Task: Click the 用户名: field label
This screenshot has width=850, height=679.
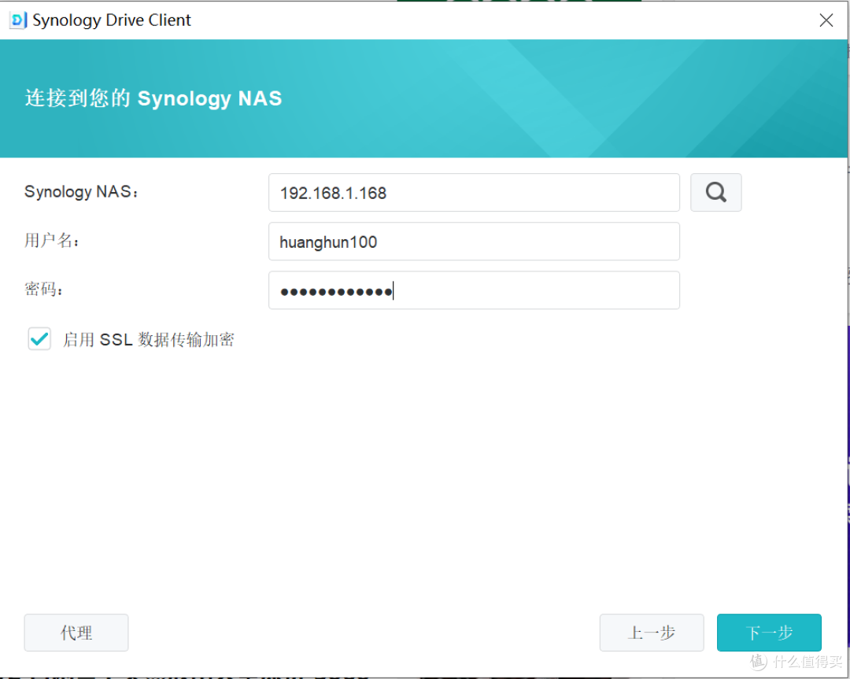Action: (52, 240)
